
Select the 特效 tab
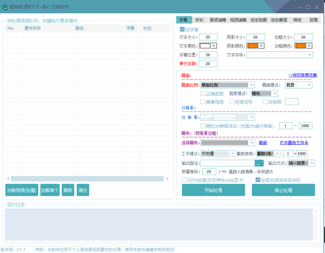(297, 20)
